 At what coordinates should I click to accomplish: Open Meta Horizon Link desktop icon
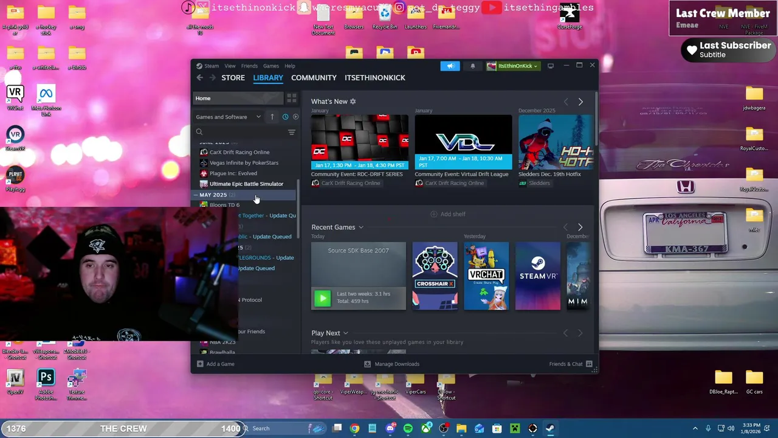point(46,100)
